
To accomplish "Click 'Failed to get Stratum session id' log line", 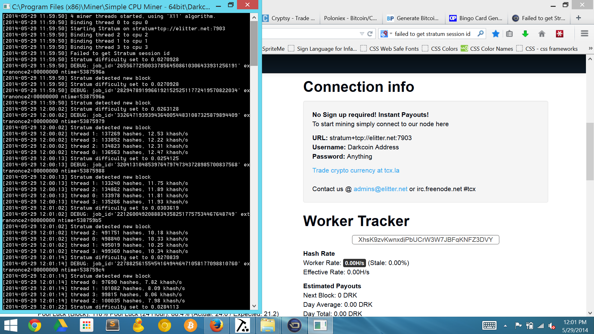I will 120,53.
